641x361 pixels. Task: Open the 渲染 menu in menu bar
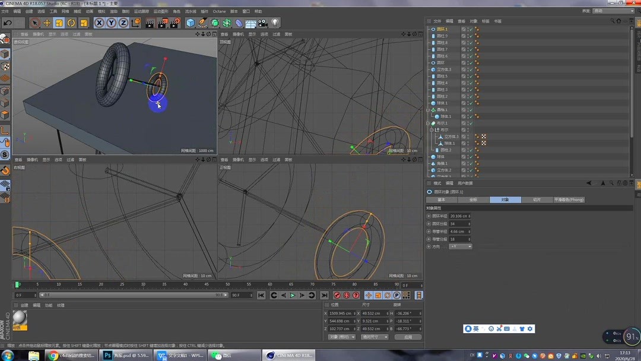point(113,11)
